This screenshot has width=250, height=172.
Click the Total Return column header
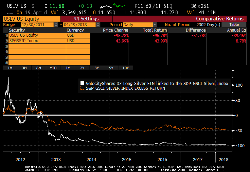click(155, 30)
